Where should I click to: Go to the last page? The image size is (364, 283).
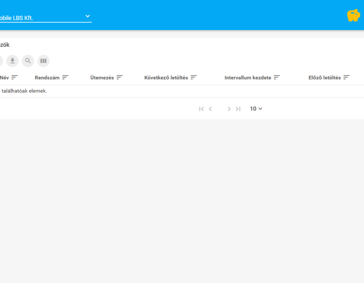pyautogui.click(x=238, y=109)
